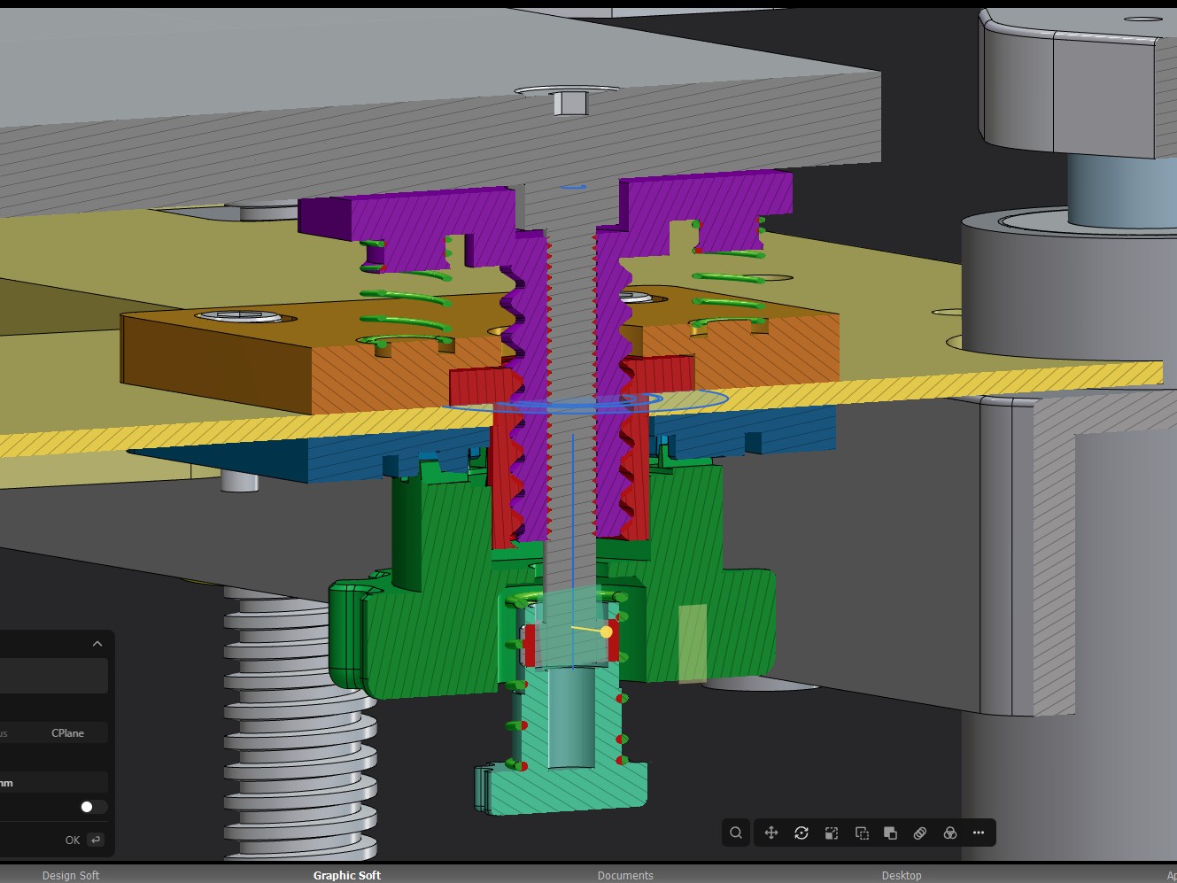The height and width of the screenshot is (883, 1177).
Task: Toggle the overlapping squares display icon
Action: (891, 833)
